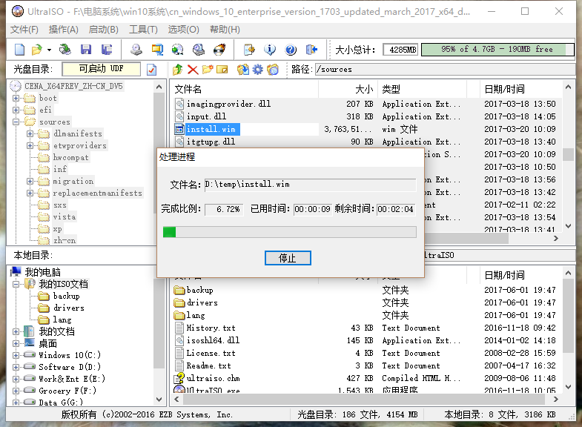
Task: Click the 停止 button in progress dialog
Action: coord(288,258)
